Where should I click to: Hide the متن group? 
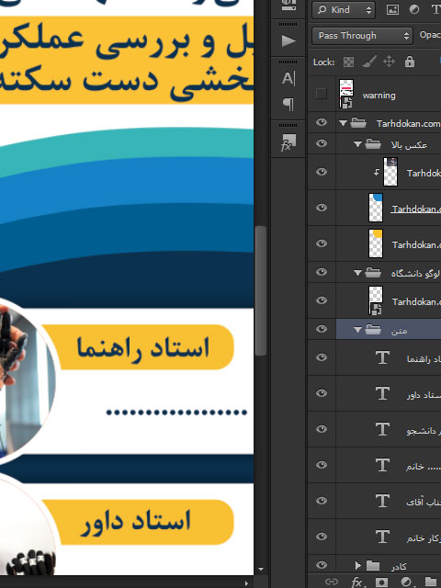click(322, 329)
